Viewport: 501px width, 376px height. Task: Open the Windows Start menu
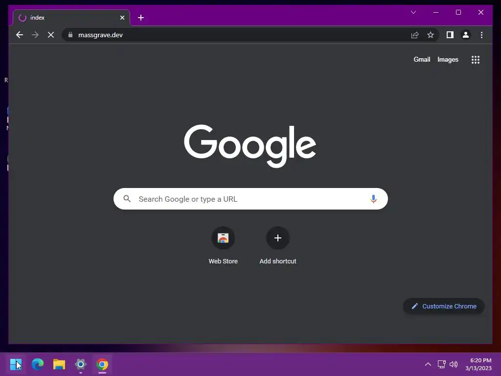[x=16, y=364]
